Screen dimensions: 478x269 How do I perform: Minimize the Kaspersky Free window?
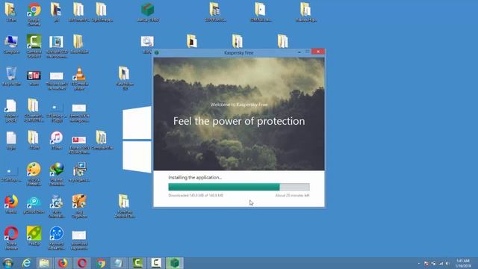[299, 52]
